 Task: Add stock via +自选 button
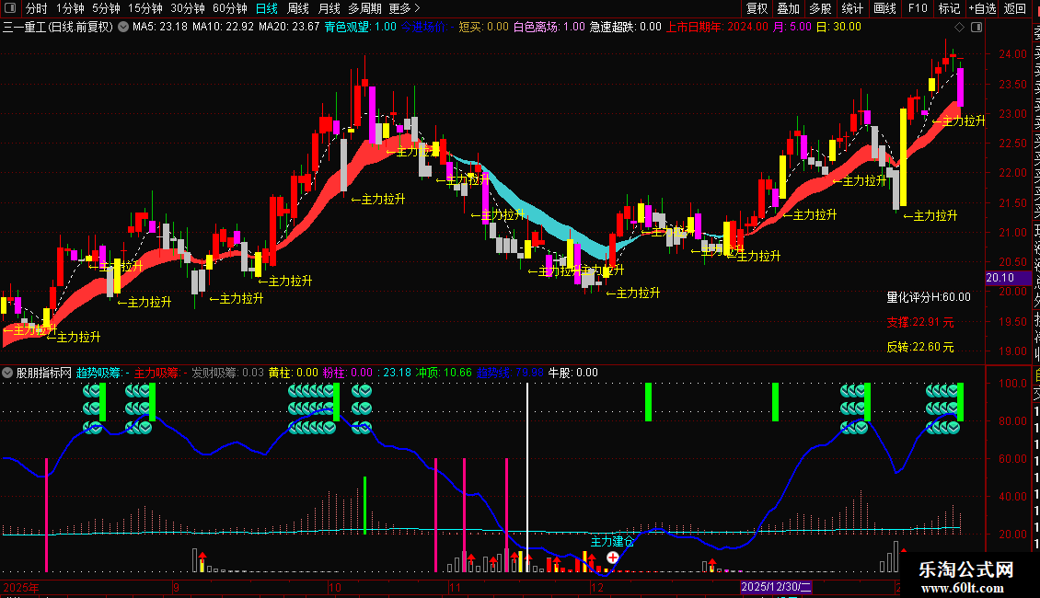(982, 8)
